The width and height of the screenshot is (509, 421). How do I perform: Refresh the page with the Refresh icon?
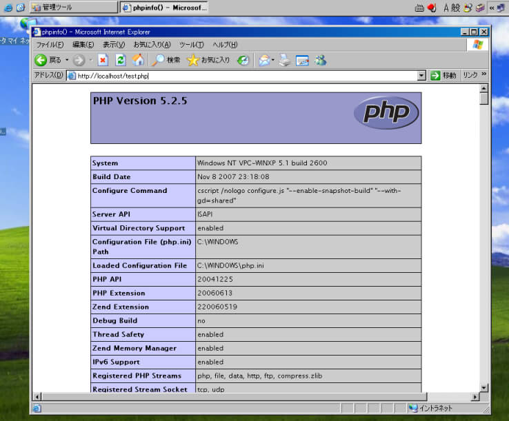(121, 60)
